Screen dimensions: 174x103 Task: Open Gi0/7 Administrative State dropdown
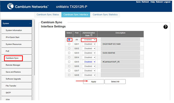point(89,71)
